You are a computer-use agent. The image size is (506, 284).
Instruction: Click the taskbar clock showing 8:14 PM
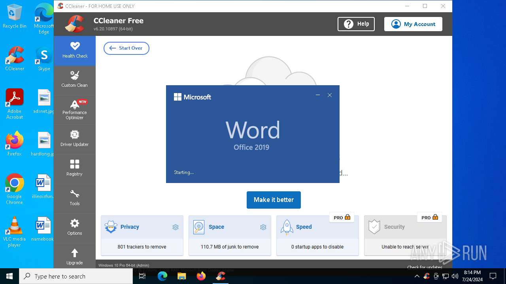[472, 276]
